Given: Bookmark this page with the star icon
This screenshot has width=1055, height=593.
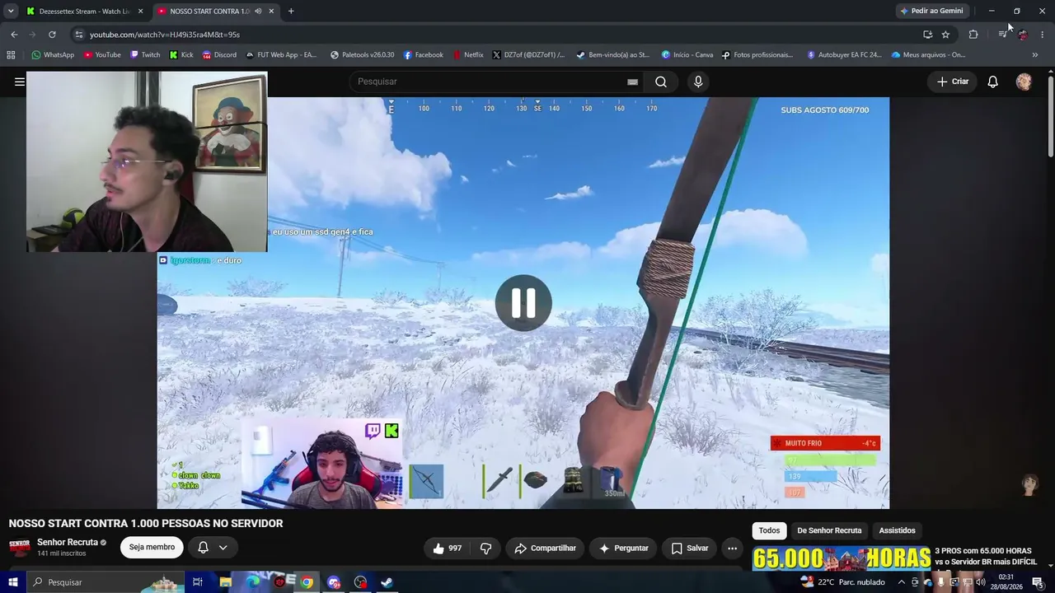Looking at the screenshot, I should click(945, 35).
